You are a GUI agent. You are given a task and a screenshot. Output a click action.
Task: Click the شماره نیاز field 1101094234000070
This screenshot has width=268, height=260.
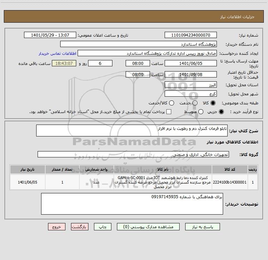click(x=191, y=35)
